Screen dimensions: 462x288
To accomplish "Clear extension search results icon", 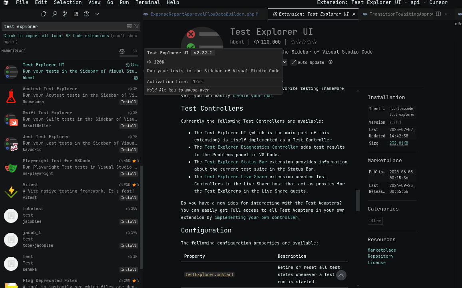I will pos(129,26).
